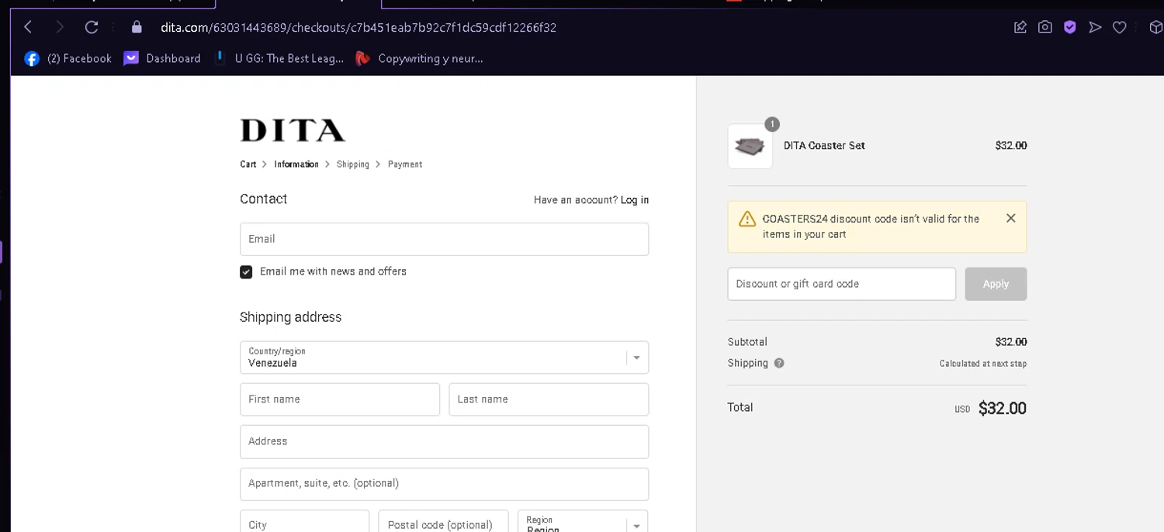Click the quantity badge on the product thumbnail
Viewport: 1164px width, 532px height.
click(x=771, y=124)
